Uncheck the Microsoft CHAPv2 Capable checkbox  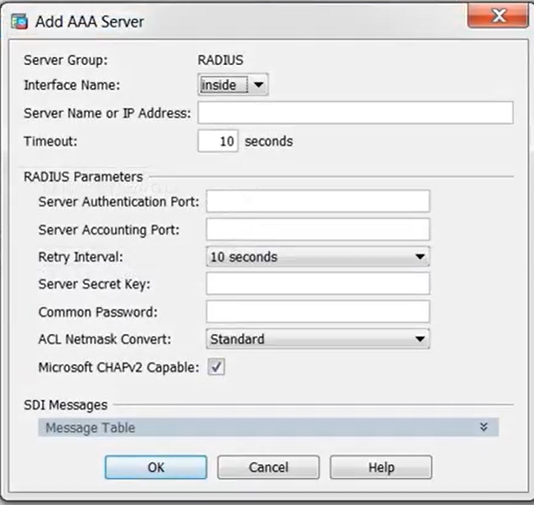216,367
